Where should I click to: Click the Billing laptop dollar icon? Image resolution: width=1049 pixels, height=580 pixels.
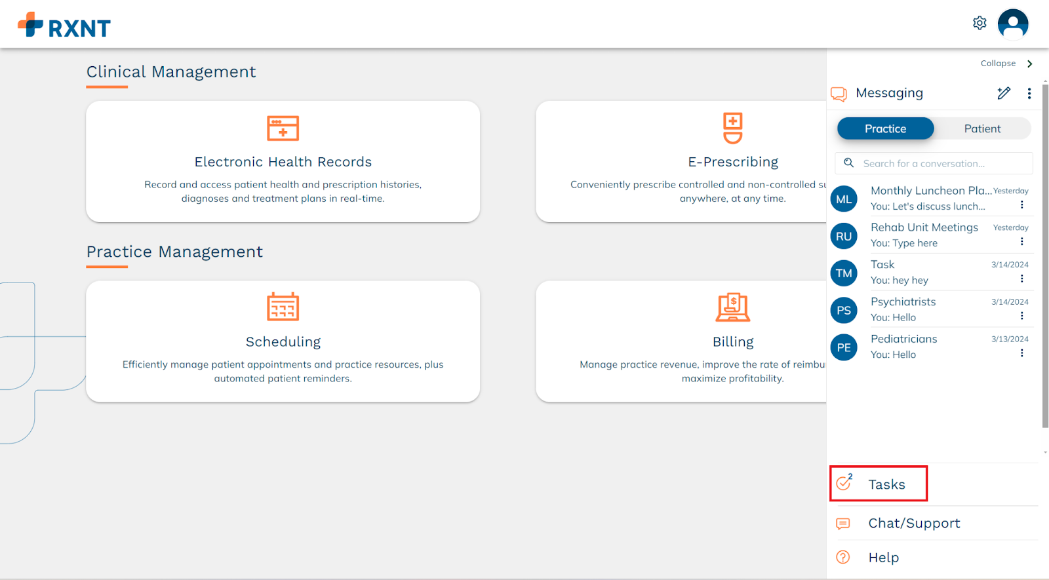coord(733,307)
